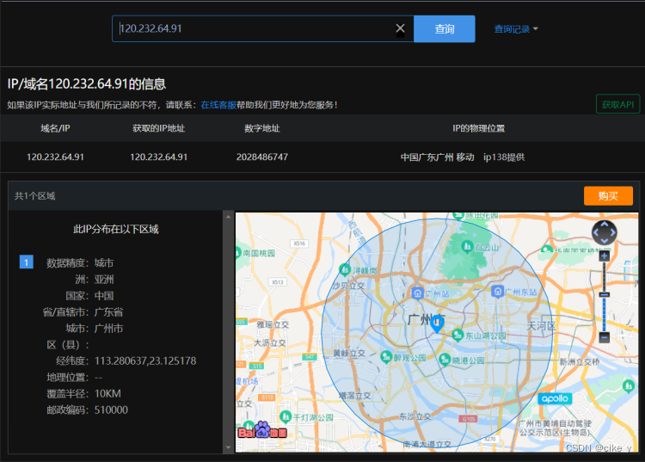This screenshot has width=645, height=462.
Task: Click the 天河区 label on map
Action: point(541,326)
